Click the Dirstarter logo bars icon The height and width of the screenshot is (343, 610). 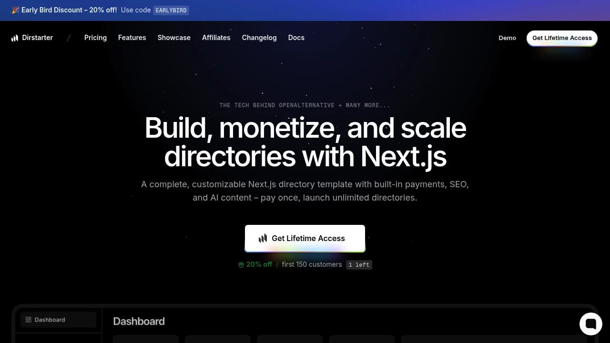point(15,38)
